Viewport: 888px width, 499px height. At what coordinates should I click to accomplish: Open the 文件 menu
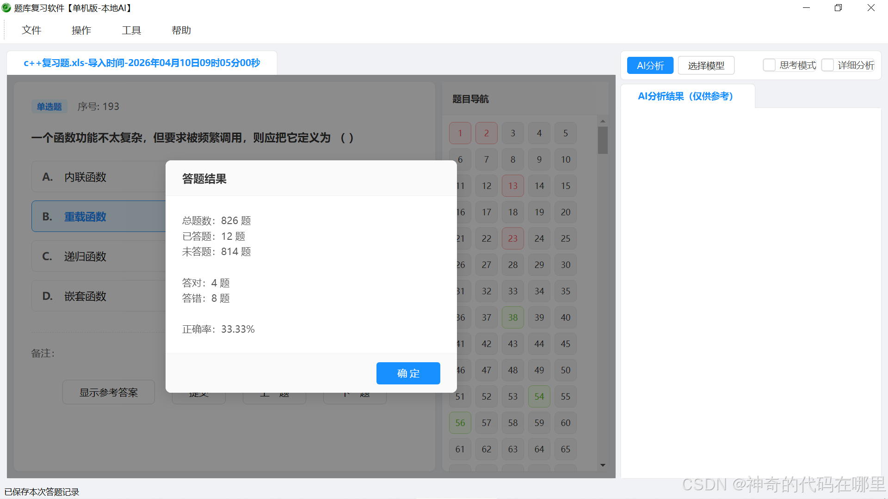(x=31, y=30)
